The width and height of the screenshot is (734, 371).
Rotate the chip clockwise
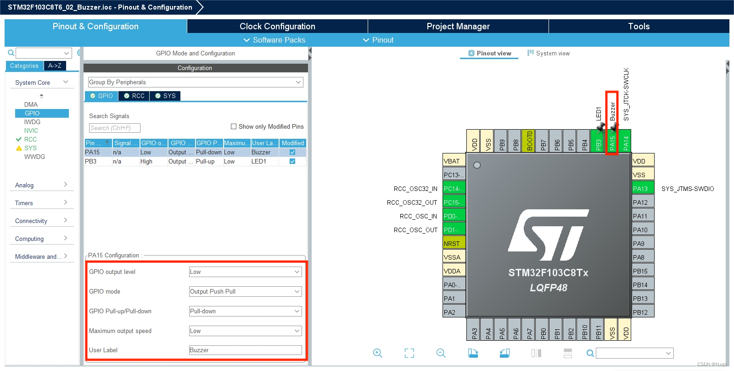click(473, 353)
